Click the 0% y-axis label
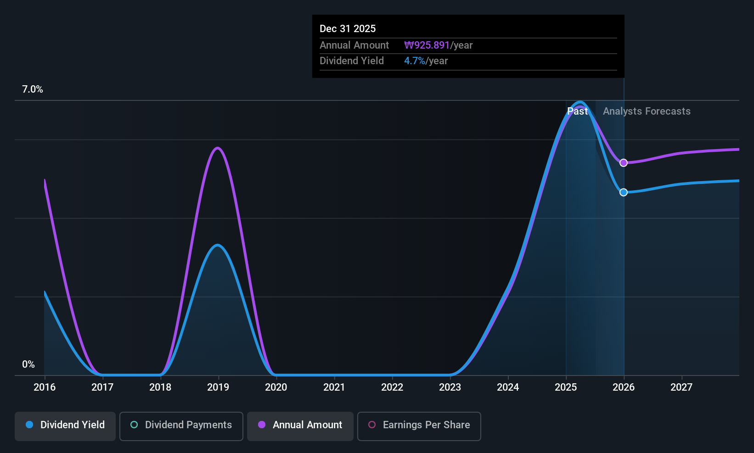 click(x=28, y=365)
